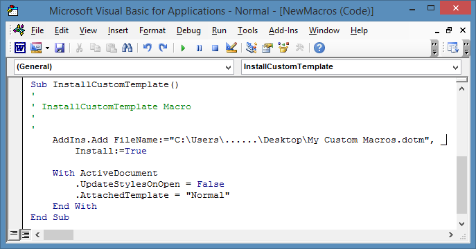Undo last action with Undo icon
This screenshot has height=249, width=476.
(148, 48)
